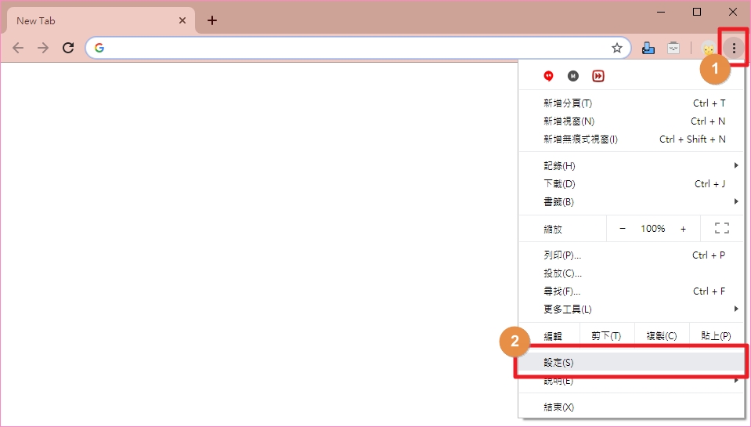Viewport: 751px width, 427px height.
Task: Reload the current page
Action: click(x=68, y=48)
